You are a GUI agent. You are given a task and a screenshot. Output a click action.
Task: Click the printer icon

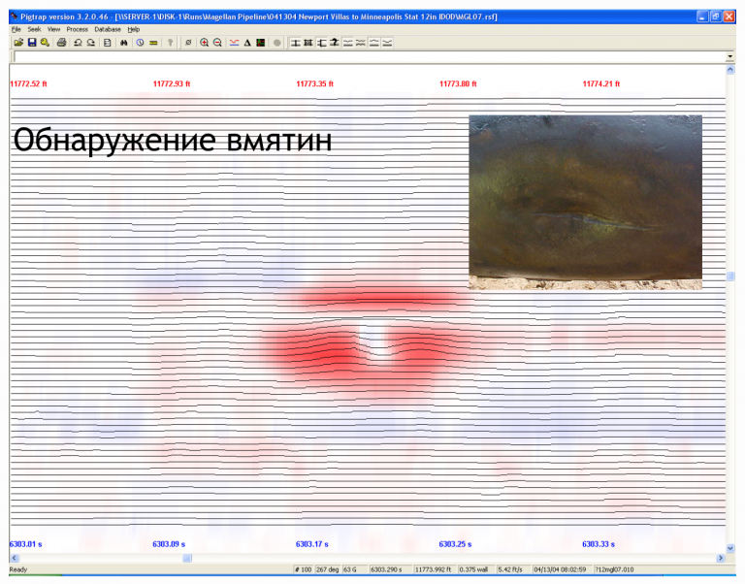coord(61,43)
